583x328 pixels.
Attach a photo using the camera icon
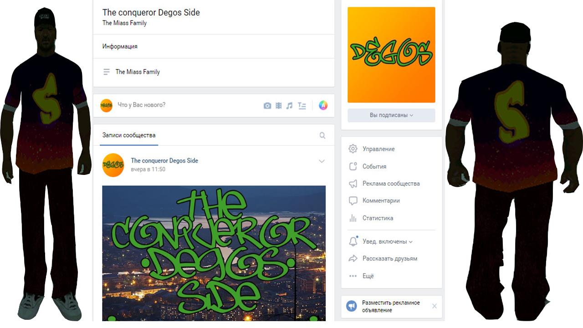(267, 106)
